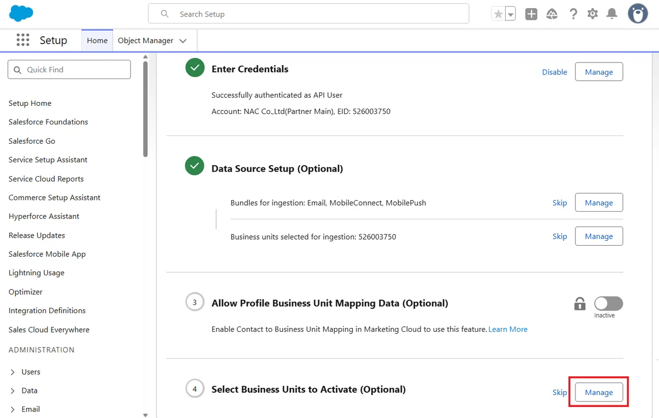Open Commerce Setup Assistant
This screenshot has height=418, width=659.
(x=54, y=197)
